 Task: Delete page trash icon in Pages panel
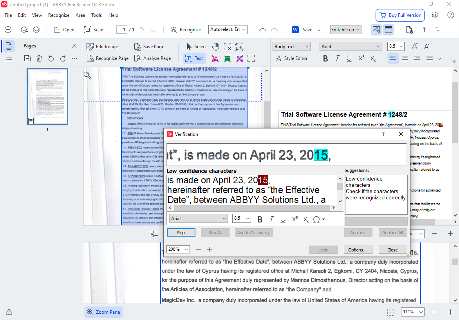pos(39,58)
